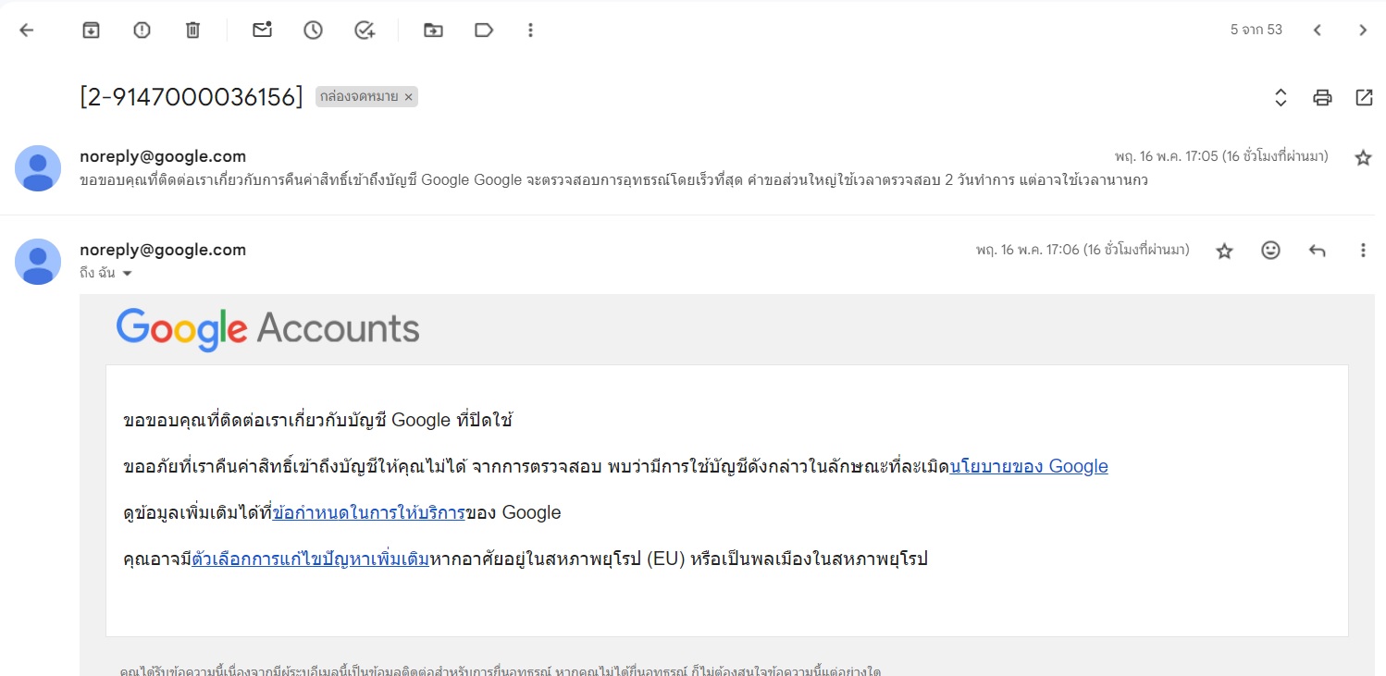Archive this conversation
This screenshot has height=676, width=1386.
point(91,30)
